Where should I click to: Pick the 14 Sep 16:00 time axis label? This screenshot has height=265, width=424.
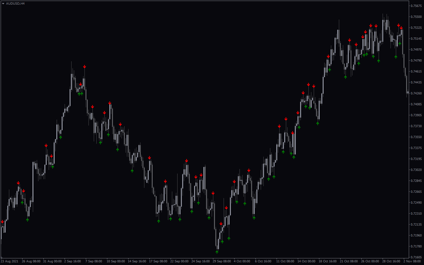tap(137, 261)
